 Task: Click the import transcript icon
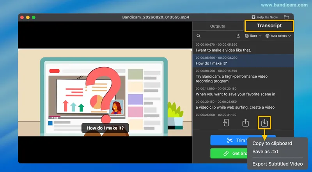click(x=226, y=123)
